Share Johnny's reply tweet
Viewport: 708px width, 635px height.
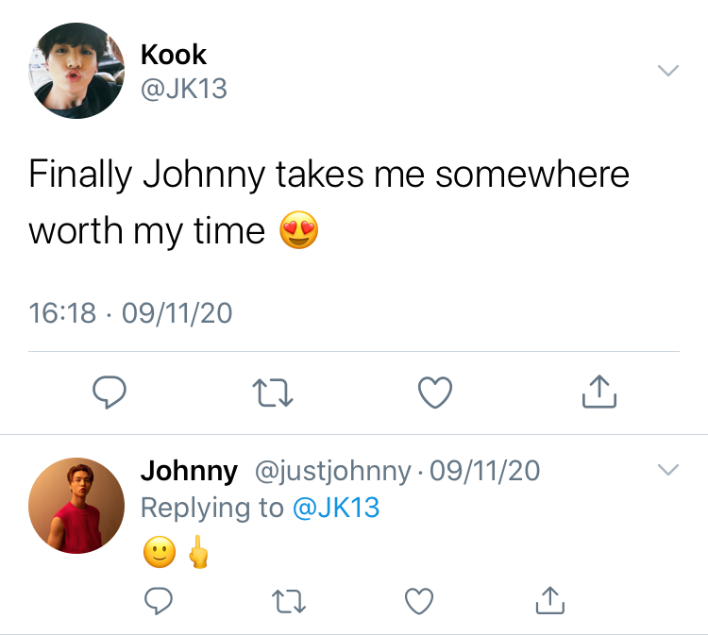click(x=550, y=600)
